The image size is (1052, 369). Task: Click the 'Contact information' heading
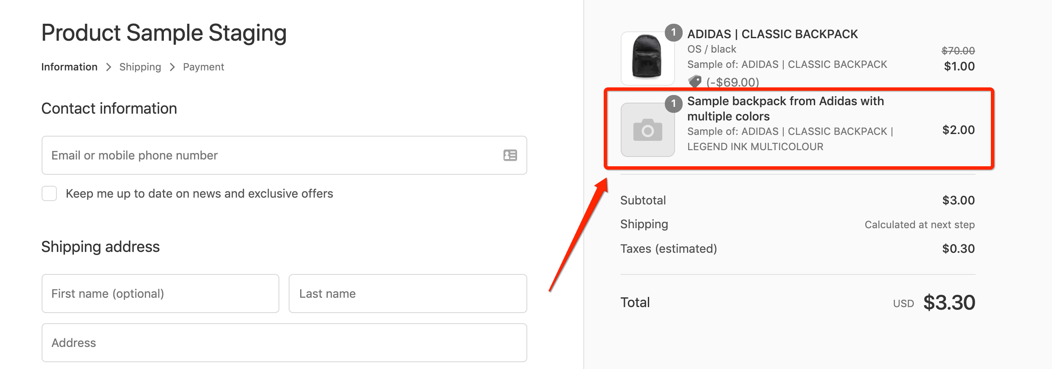tap(109, 109)
